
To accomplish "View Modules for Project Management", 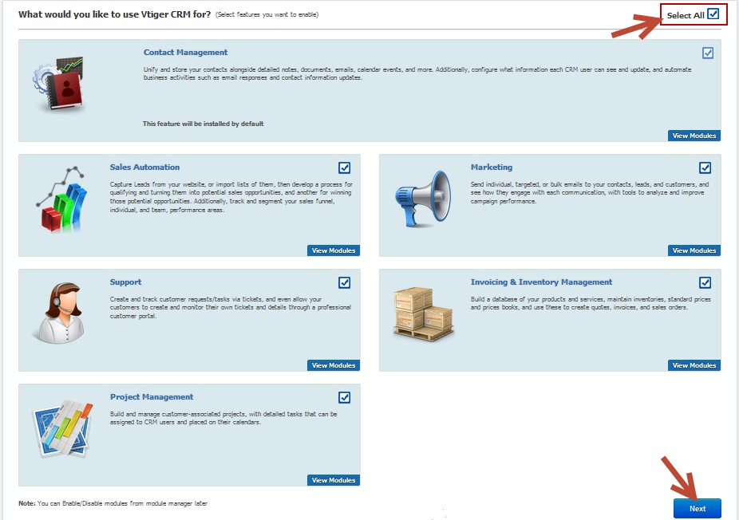I will coord(334,480).
